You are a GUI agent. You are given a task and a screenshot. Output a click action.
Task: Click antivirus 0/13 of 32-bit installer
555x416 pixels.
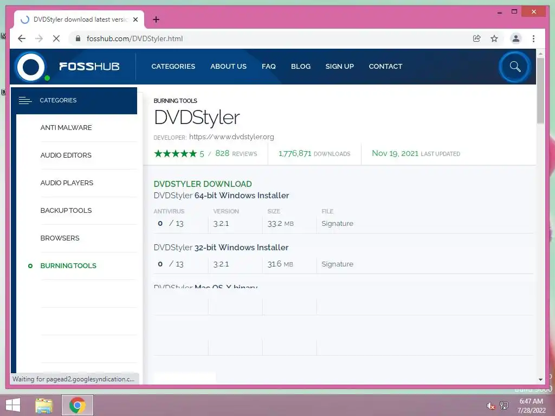coord(170,264)
